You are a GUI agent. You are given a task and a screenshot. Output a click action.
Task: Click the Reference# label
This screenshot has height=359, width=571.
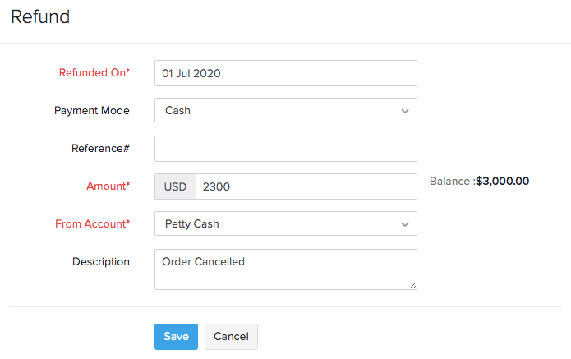[101, 148]
